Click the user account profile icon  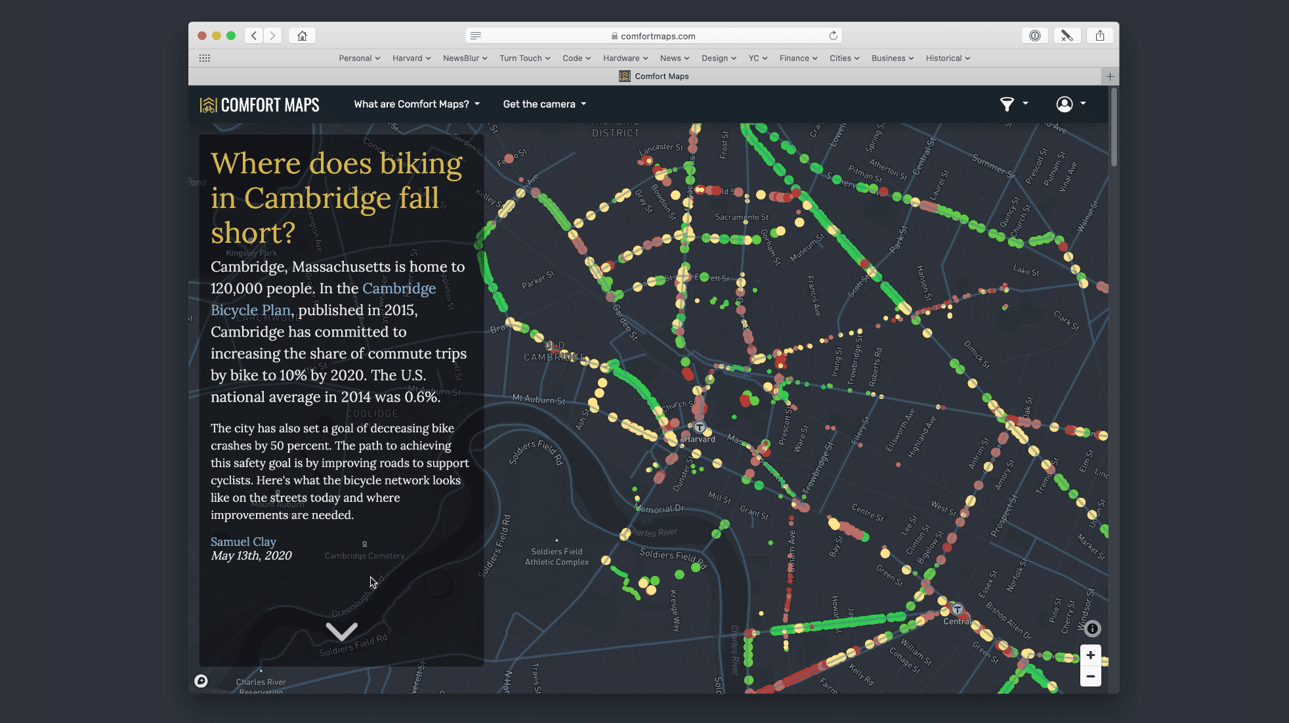tap(1065, 104)
